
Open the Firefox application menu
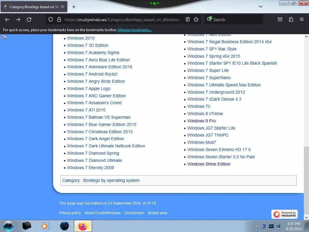coord(302,20)
